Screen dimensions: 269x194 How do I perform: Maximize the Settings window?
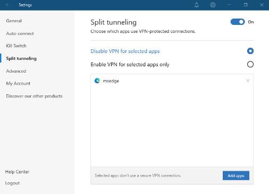pos(246,5)
